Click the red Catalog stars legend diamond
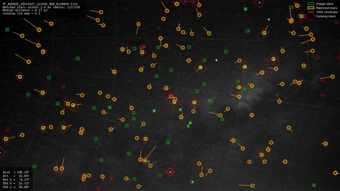 [311, 16]
